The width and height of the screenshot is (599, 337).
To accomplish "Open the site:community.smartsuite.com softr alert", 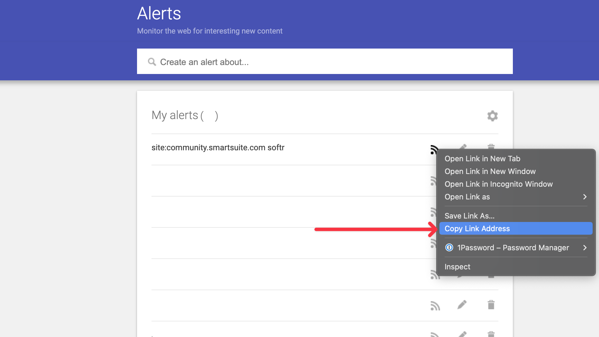I will (x=218, y=148).
